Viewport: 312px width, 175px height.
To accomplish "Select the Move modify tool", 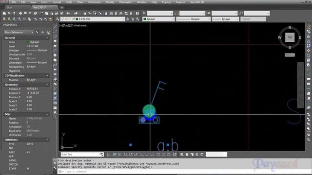I will 309,51.
